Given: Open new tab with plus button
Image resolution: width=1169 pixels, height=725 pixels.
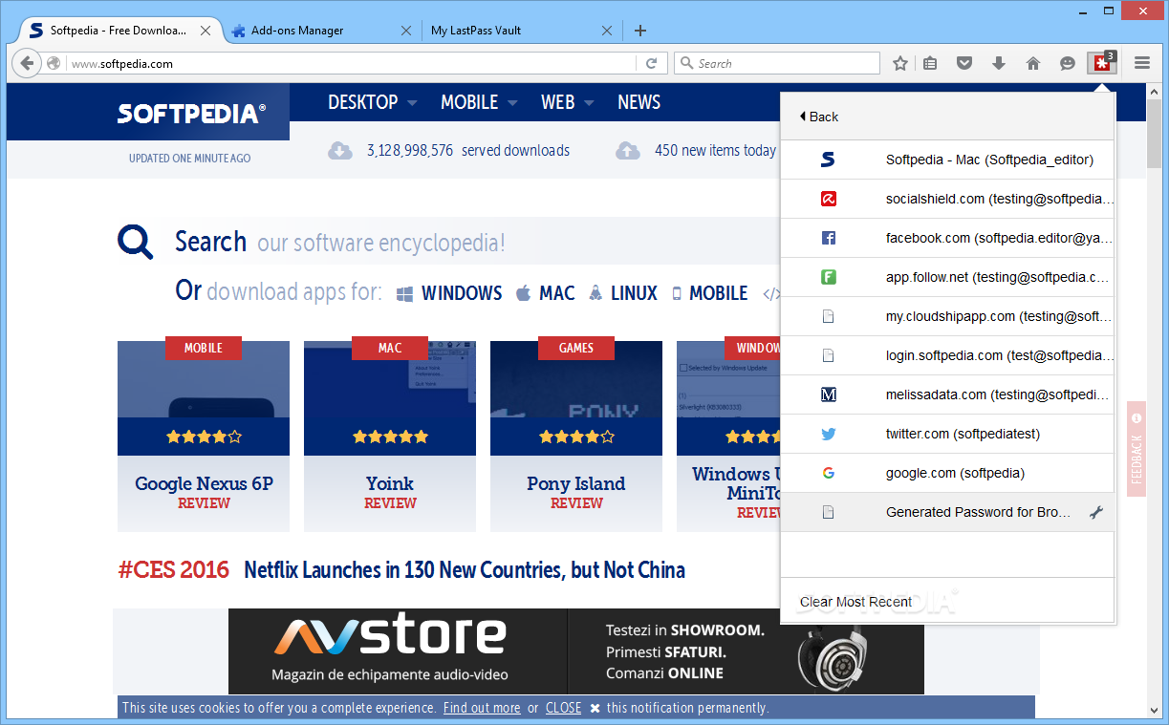Looking at the screenshot, I should (x=640, y=31).
